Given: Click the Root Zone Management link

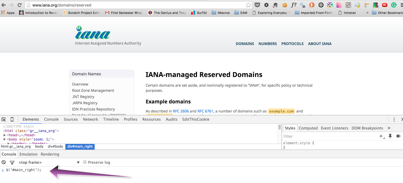Looking at the screenshot, I should click(x=93, y=90).
